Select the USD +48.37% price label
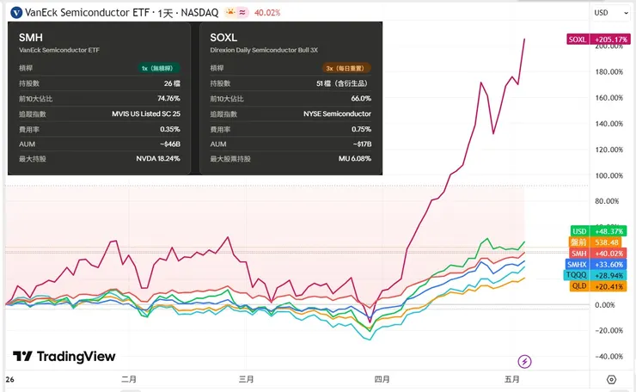Screen dimensions: 636x392 point(598,231)
